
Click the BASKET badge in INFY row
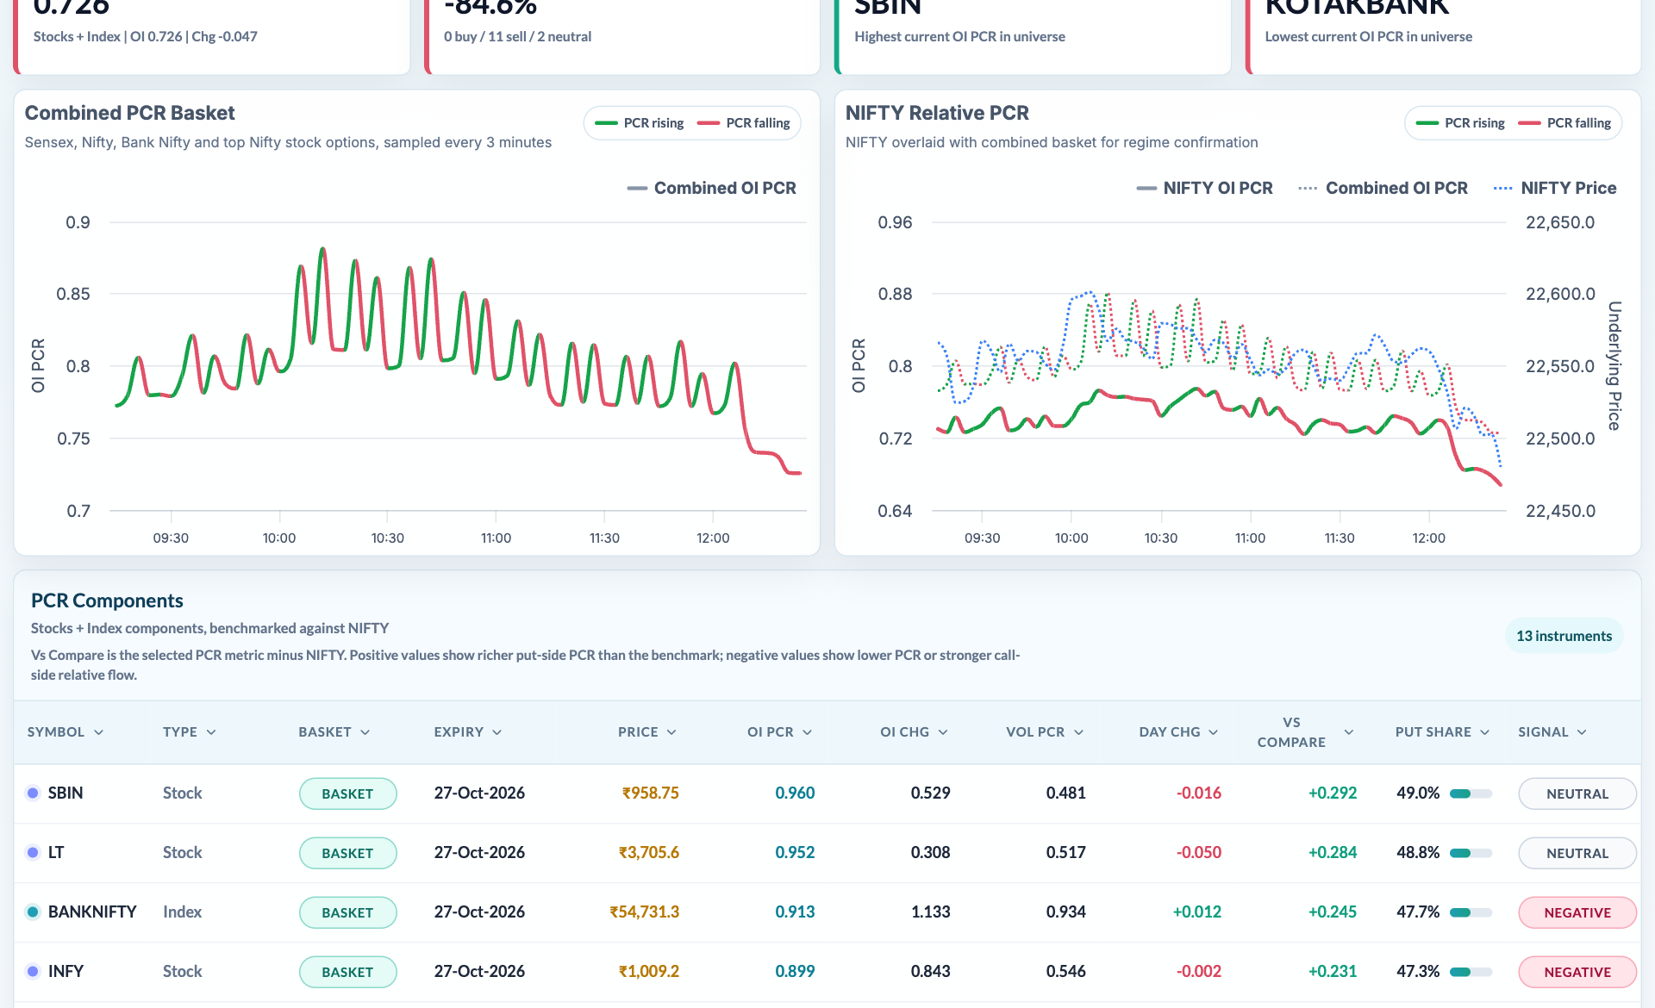[x=347, y=972]
